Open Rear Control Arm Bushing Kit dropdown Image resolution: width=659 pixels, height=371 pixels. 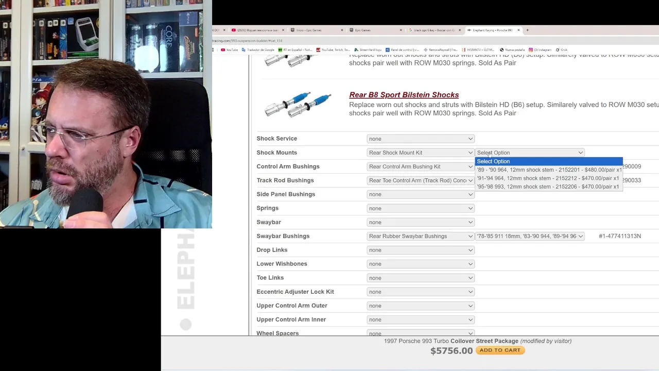[x=420, y=166]
